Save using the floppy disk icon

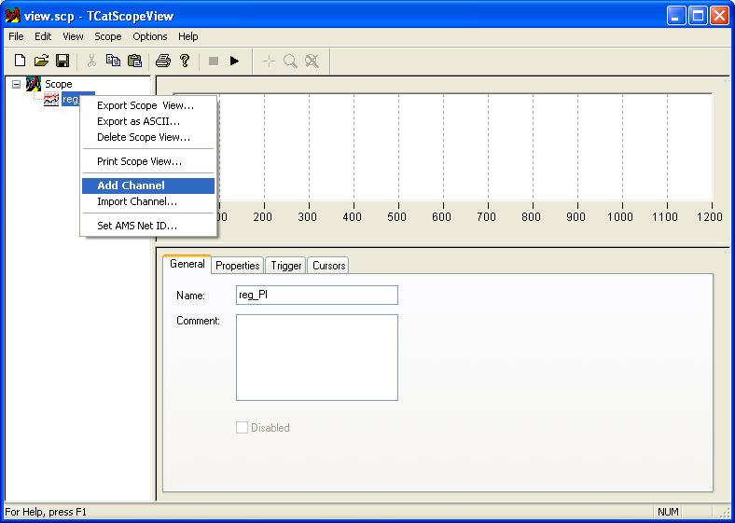62,61
